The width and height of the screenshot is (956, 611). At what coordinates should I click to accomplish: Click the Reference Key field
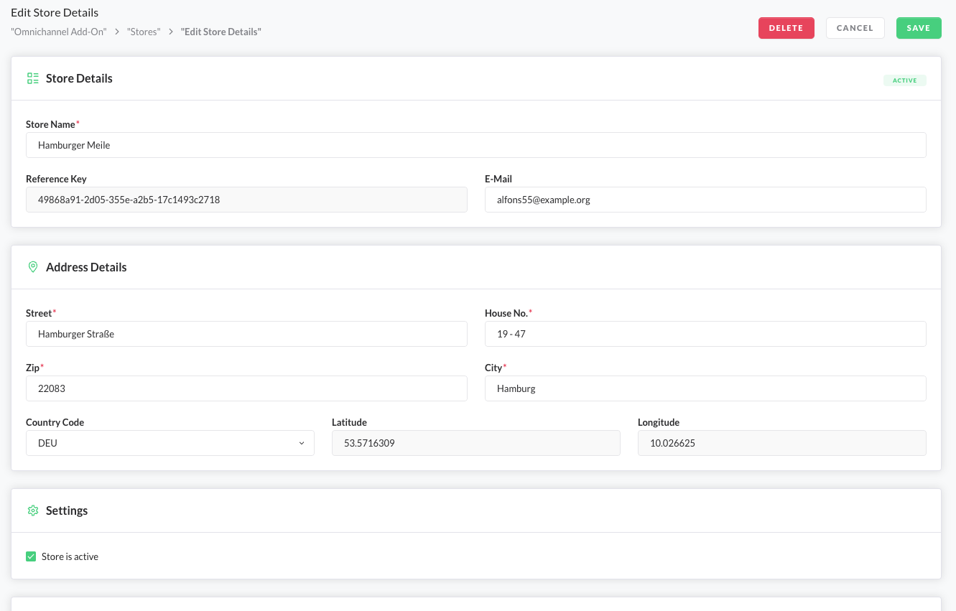[246, 200]
